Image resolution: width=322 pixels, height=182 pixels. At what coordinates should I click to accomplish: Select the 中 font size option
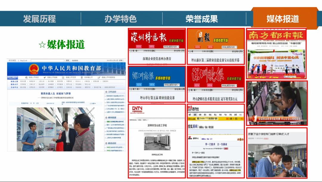(33, 103)
